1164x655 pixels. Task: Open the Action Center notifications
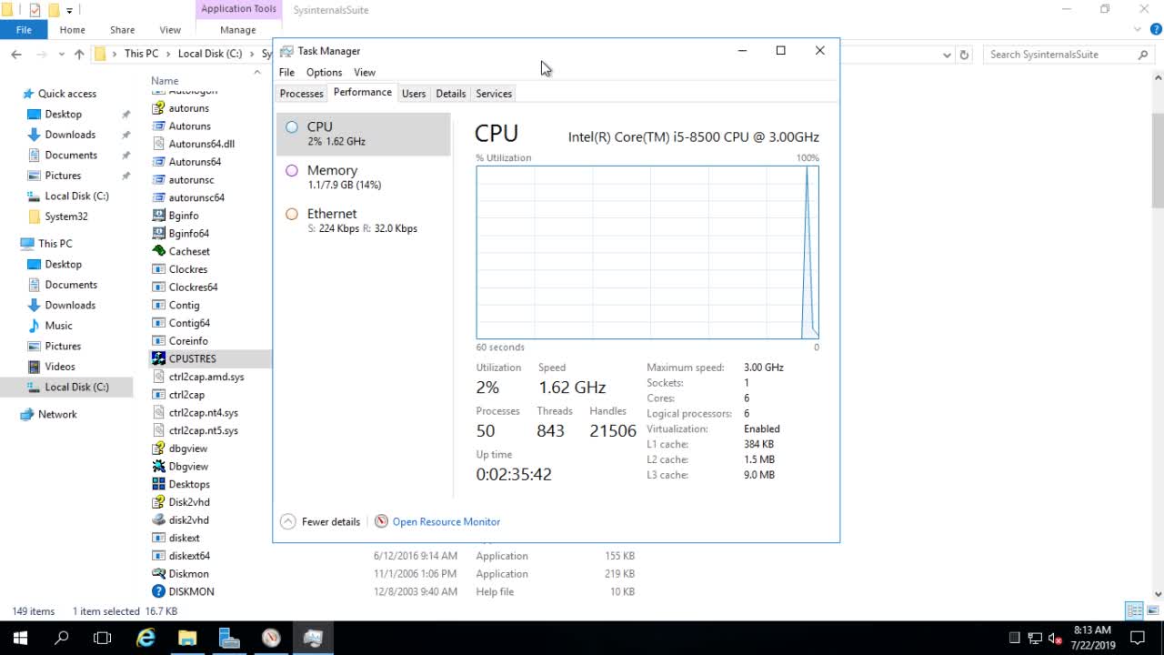[x=1137, y=638]
